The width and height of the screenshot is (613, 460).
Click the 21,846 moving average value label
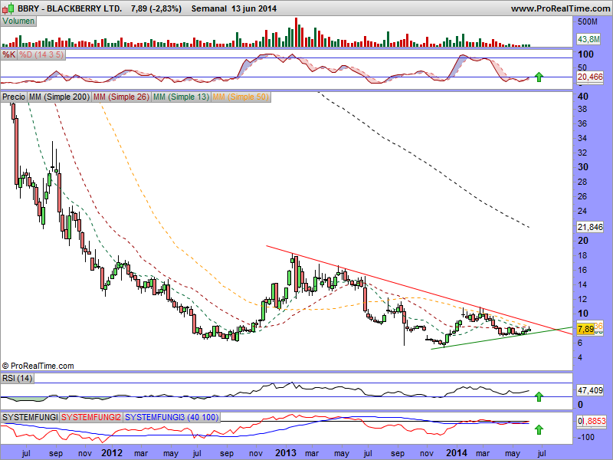point(590,227)
